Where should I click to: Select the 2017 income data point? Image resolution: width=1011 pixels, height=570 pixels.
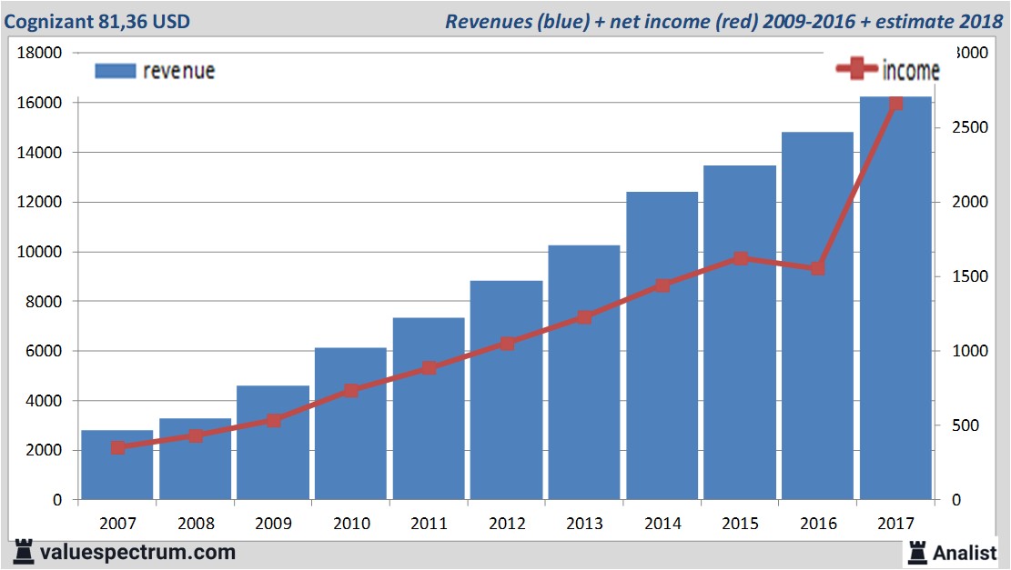click(x=895, y=104)
